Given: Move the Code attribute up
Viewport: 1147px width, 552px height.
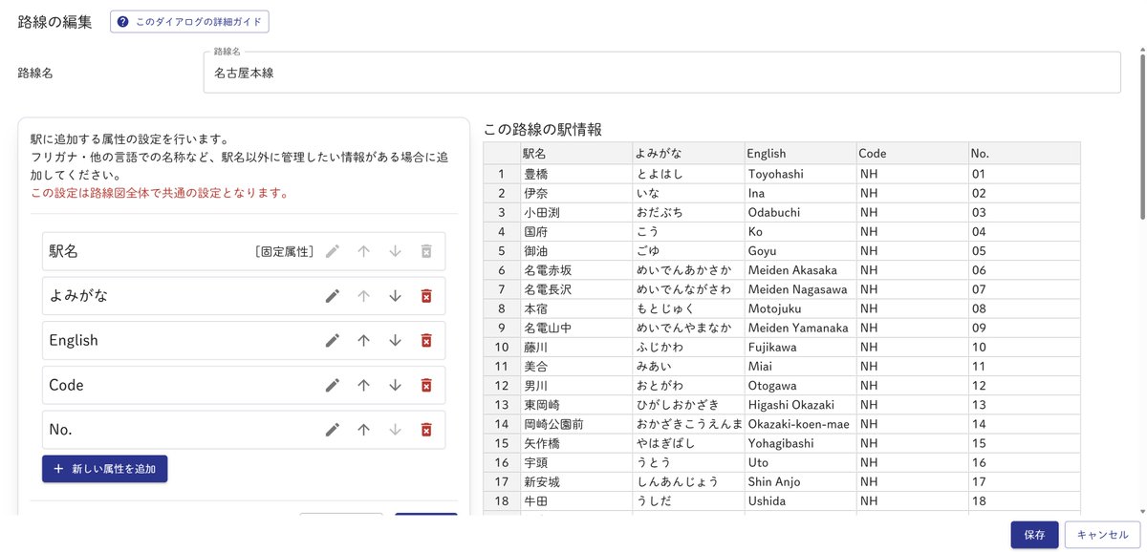Looking at the screenshot, I should click(x=364, y=385).
